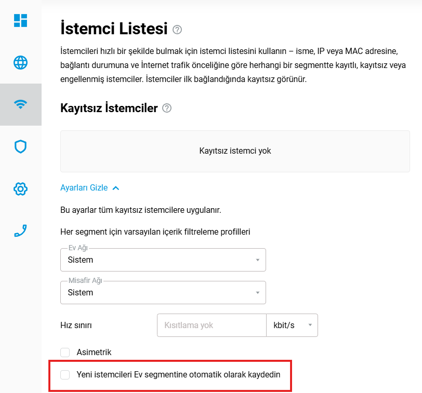Open the kbit/s speed unit dropdown
Screen dimensions: 422x393
point(292,326)
